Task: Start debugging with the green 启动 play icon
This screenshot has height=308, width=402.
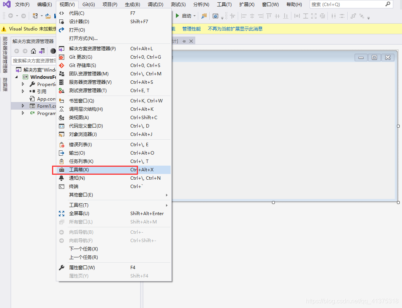Action: (x=177, y=16)
